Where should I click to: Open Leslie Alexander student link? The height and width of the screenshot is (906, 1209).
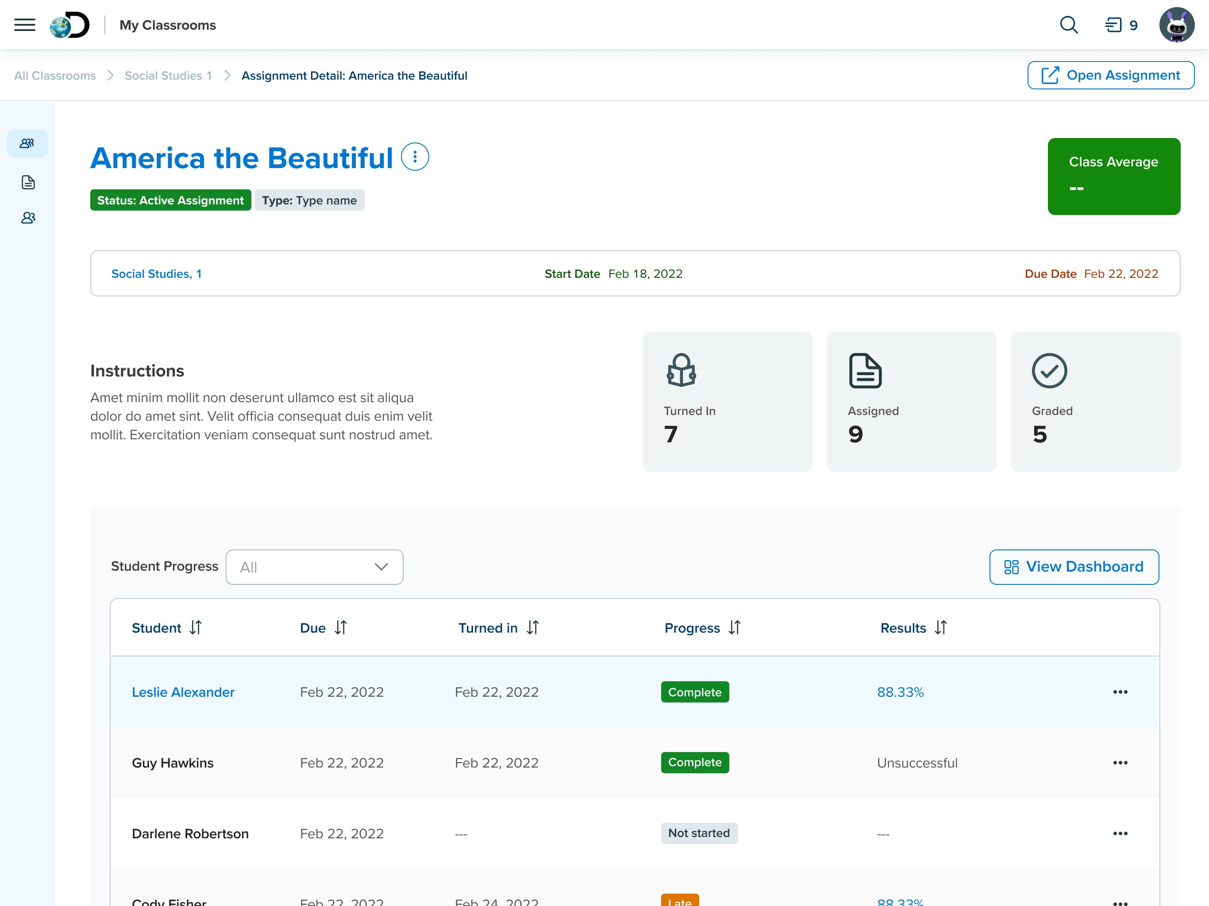pos(183,692)
